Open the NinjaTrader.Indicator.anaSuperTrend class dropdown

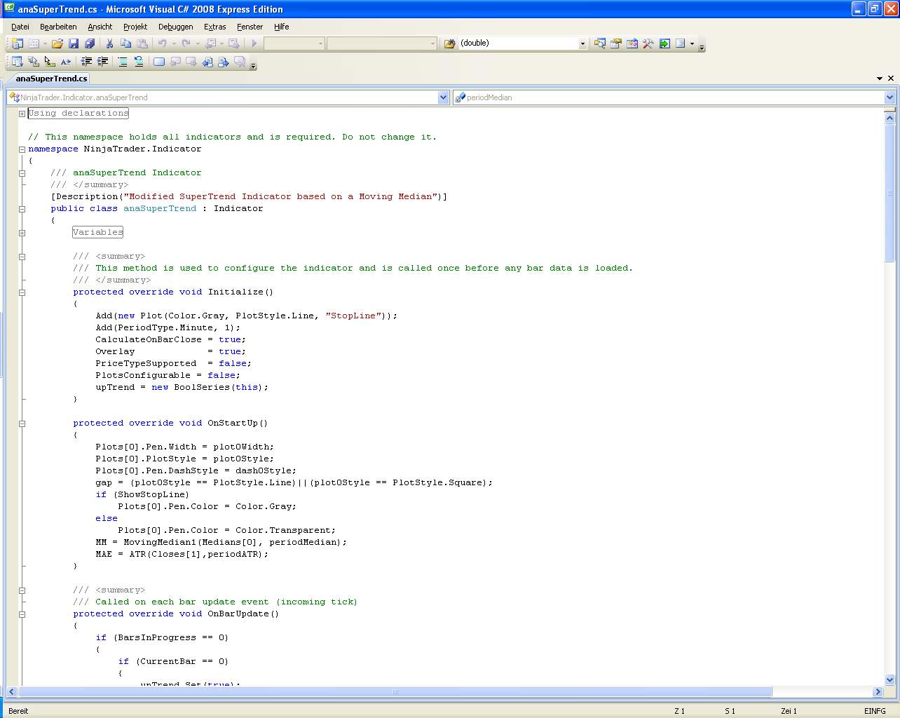coord(443,97)
